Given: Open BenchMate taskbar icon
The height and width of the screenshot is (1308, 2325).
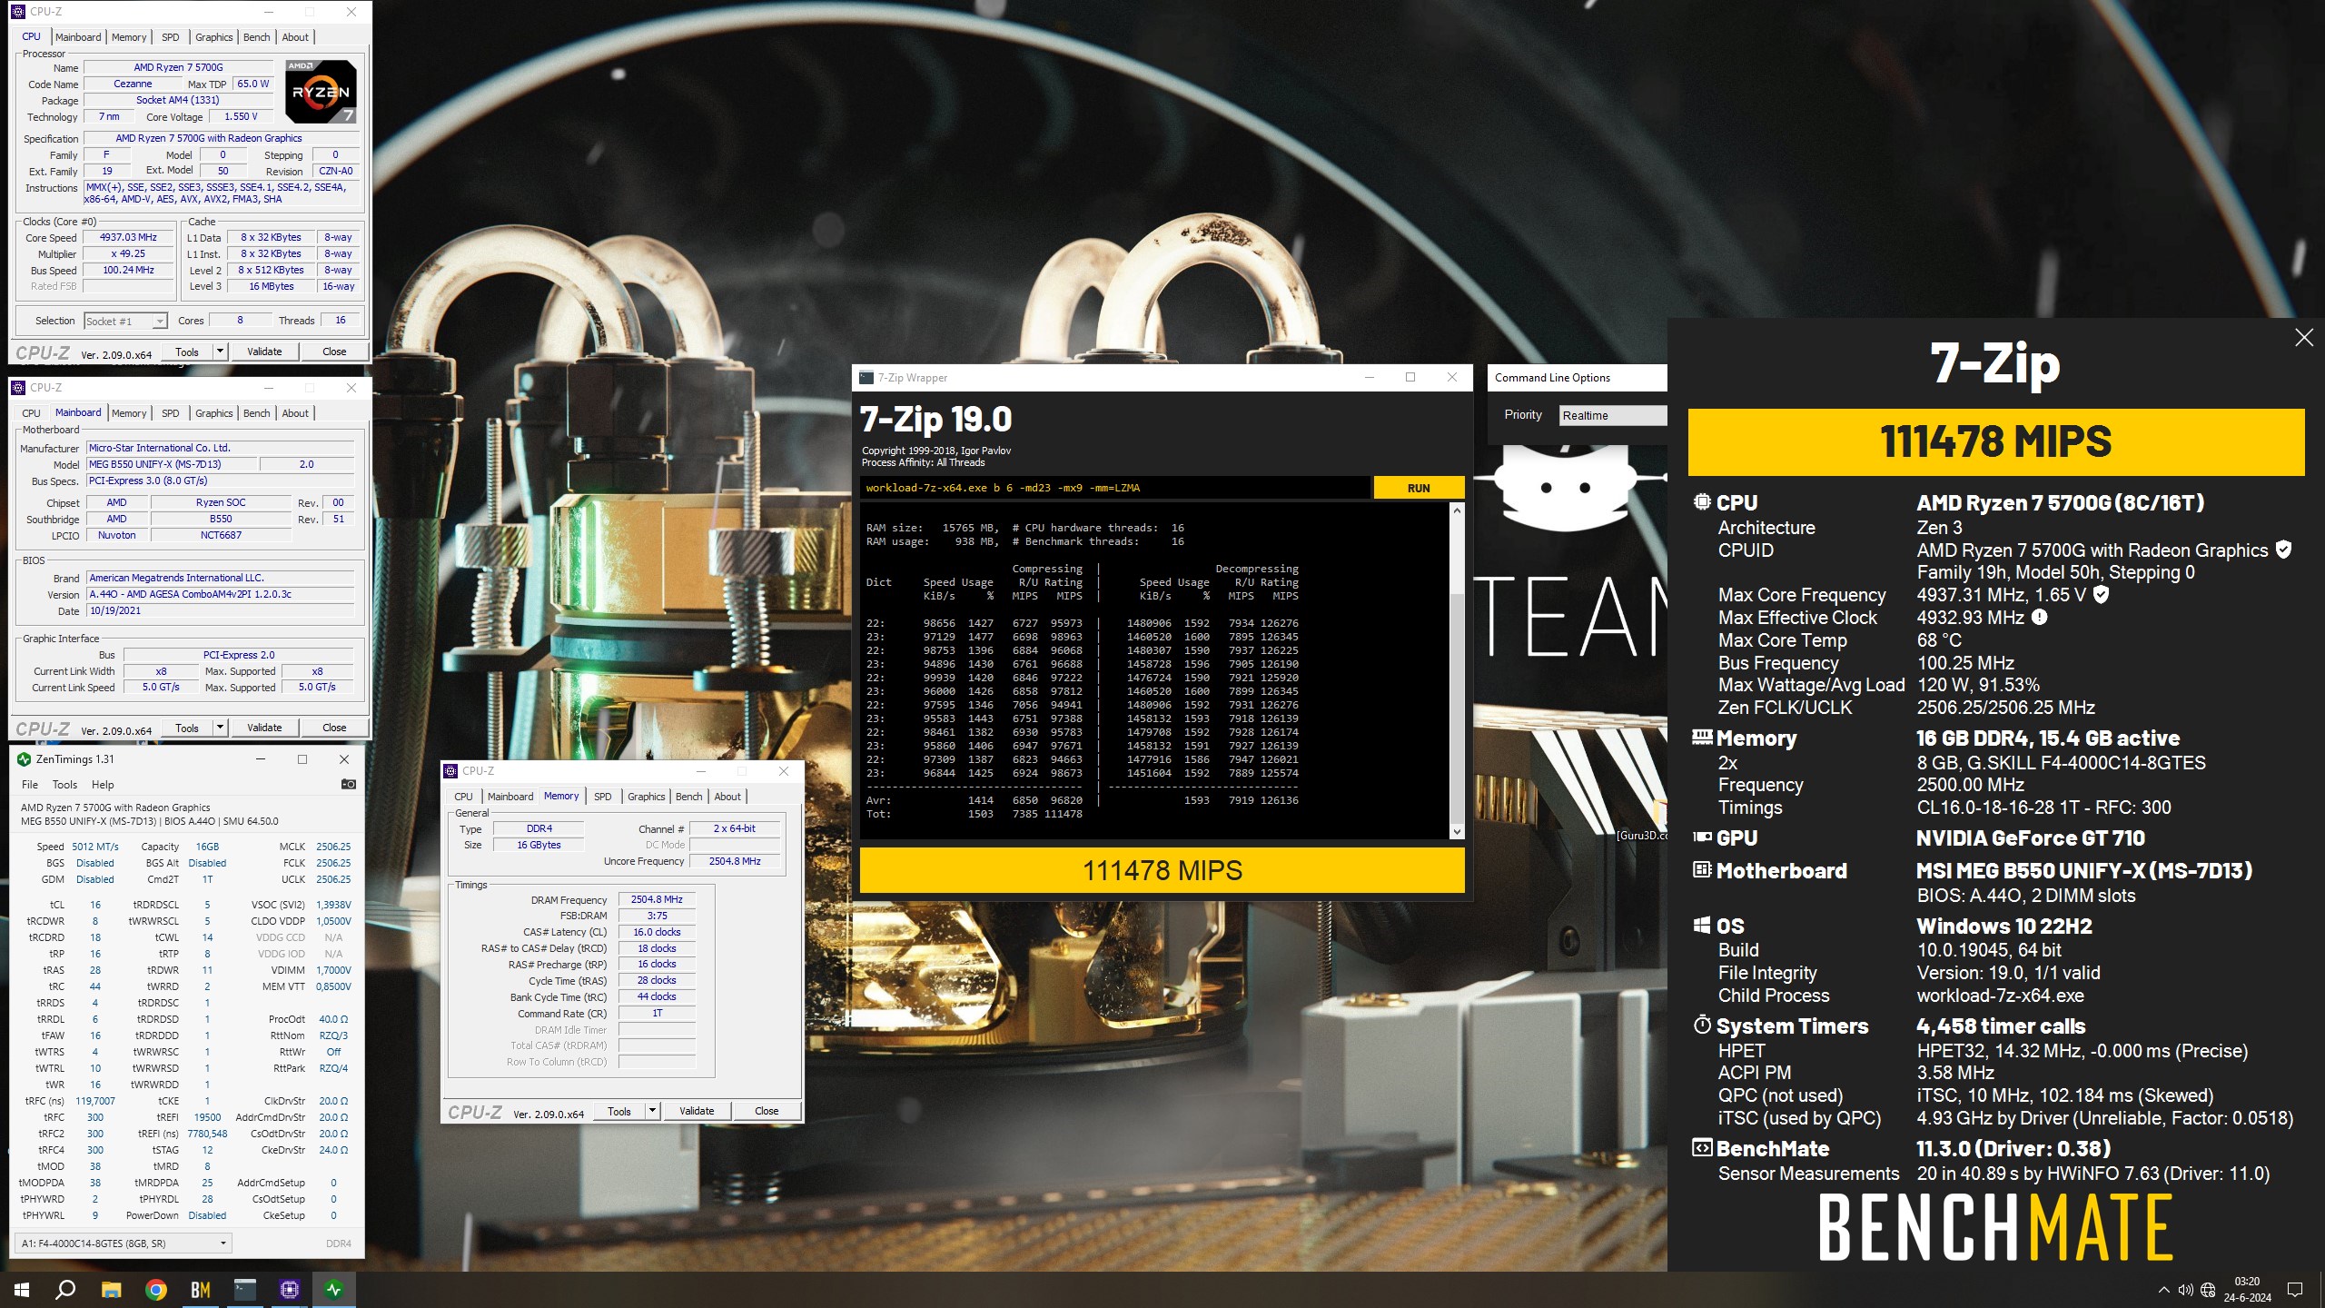Looking at the screenshot, I should coord(200,1289).
